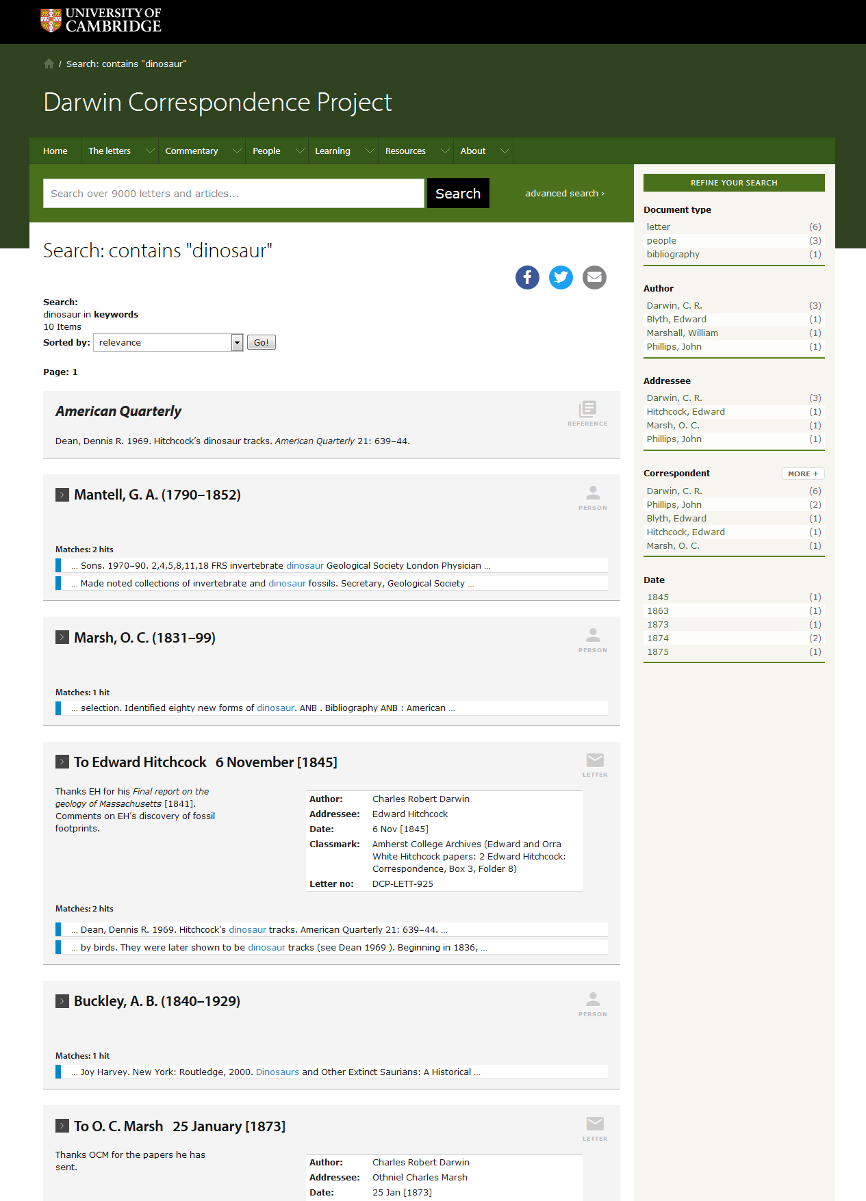Image resolution: width=866 pixels, height=1201 pixels.
Task: Share search by email icon
Action: (594, 277)
